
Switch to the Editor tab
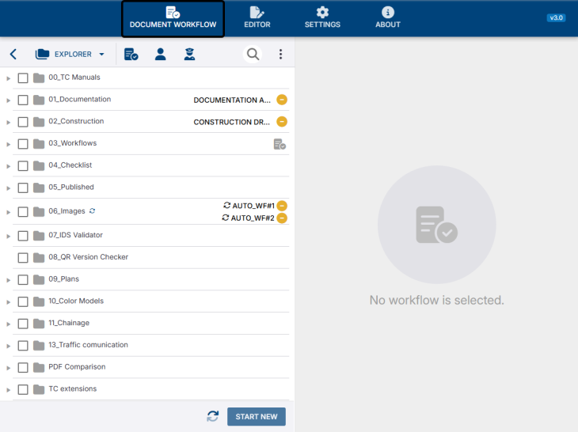[257, 18]
